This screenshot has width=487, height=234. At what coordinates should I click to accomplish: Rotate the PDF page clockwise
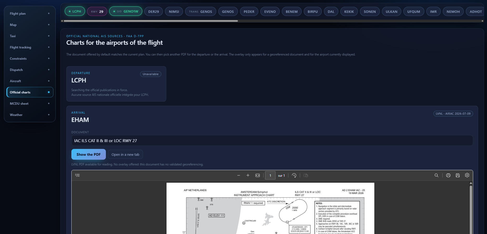(x=294, y=175)
